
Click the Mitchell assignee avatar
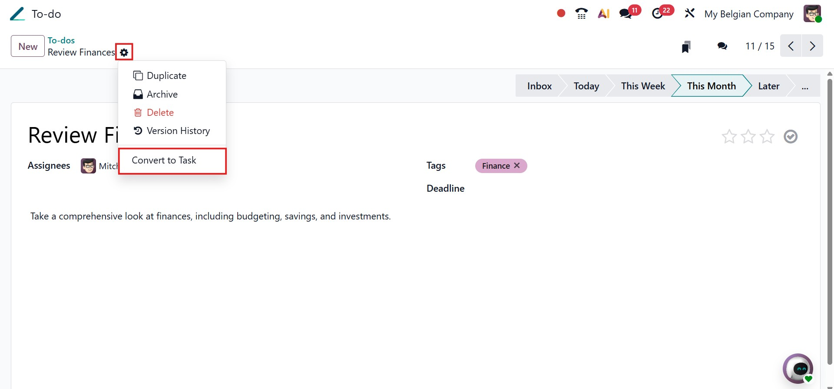pos(88,166)
